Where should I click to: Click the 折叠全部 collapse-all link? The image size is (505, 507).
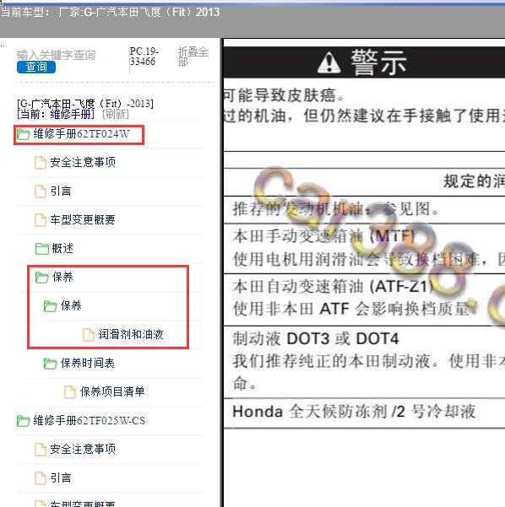(x=193, y=57)
